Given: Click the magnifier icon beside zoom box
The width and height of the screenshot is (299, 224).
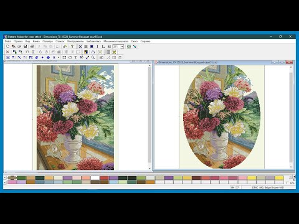Looking at the screenshot, I should (135, 47).
